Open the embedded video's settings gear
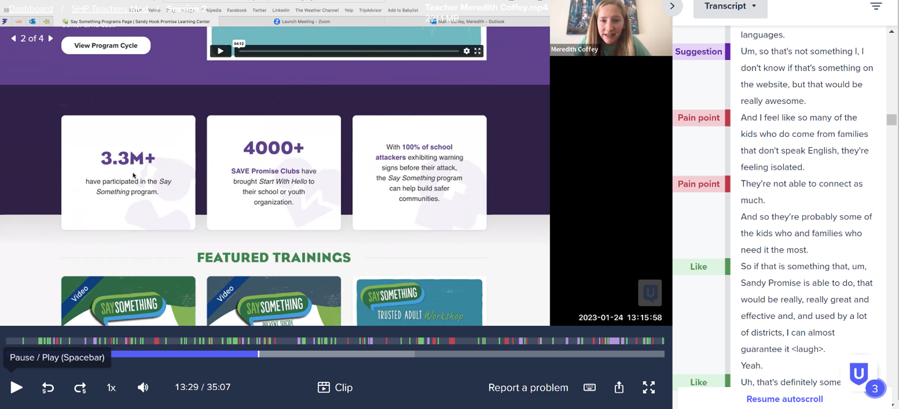Image resolution: width=899 pixels, height=409 pixels. pos(466,51)
